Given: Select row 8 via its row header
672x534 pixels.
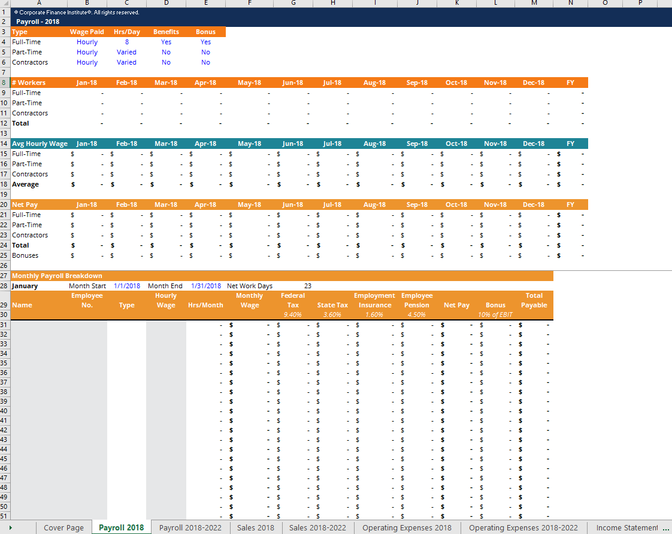Looking at the screenshot, I should click(x=5, y=83).
